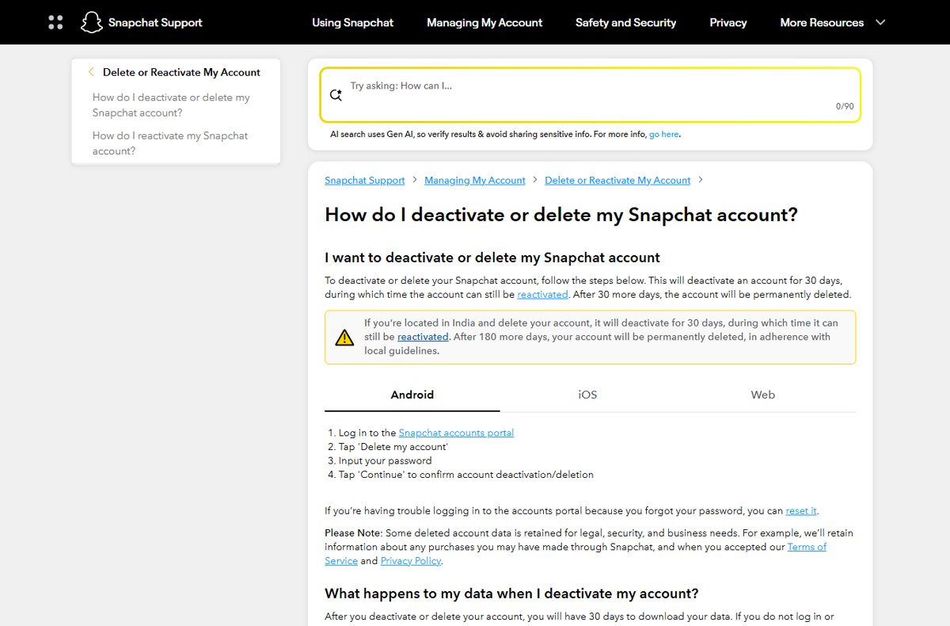This screenshot has width=950, height=626.
Task: Click 'reactivated' link in intro paragraph
Action: (542, 295)
